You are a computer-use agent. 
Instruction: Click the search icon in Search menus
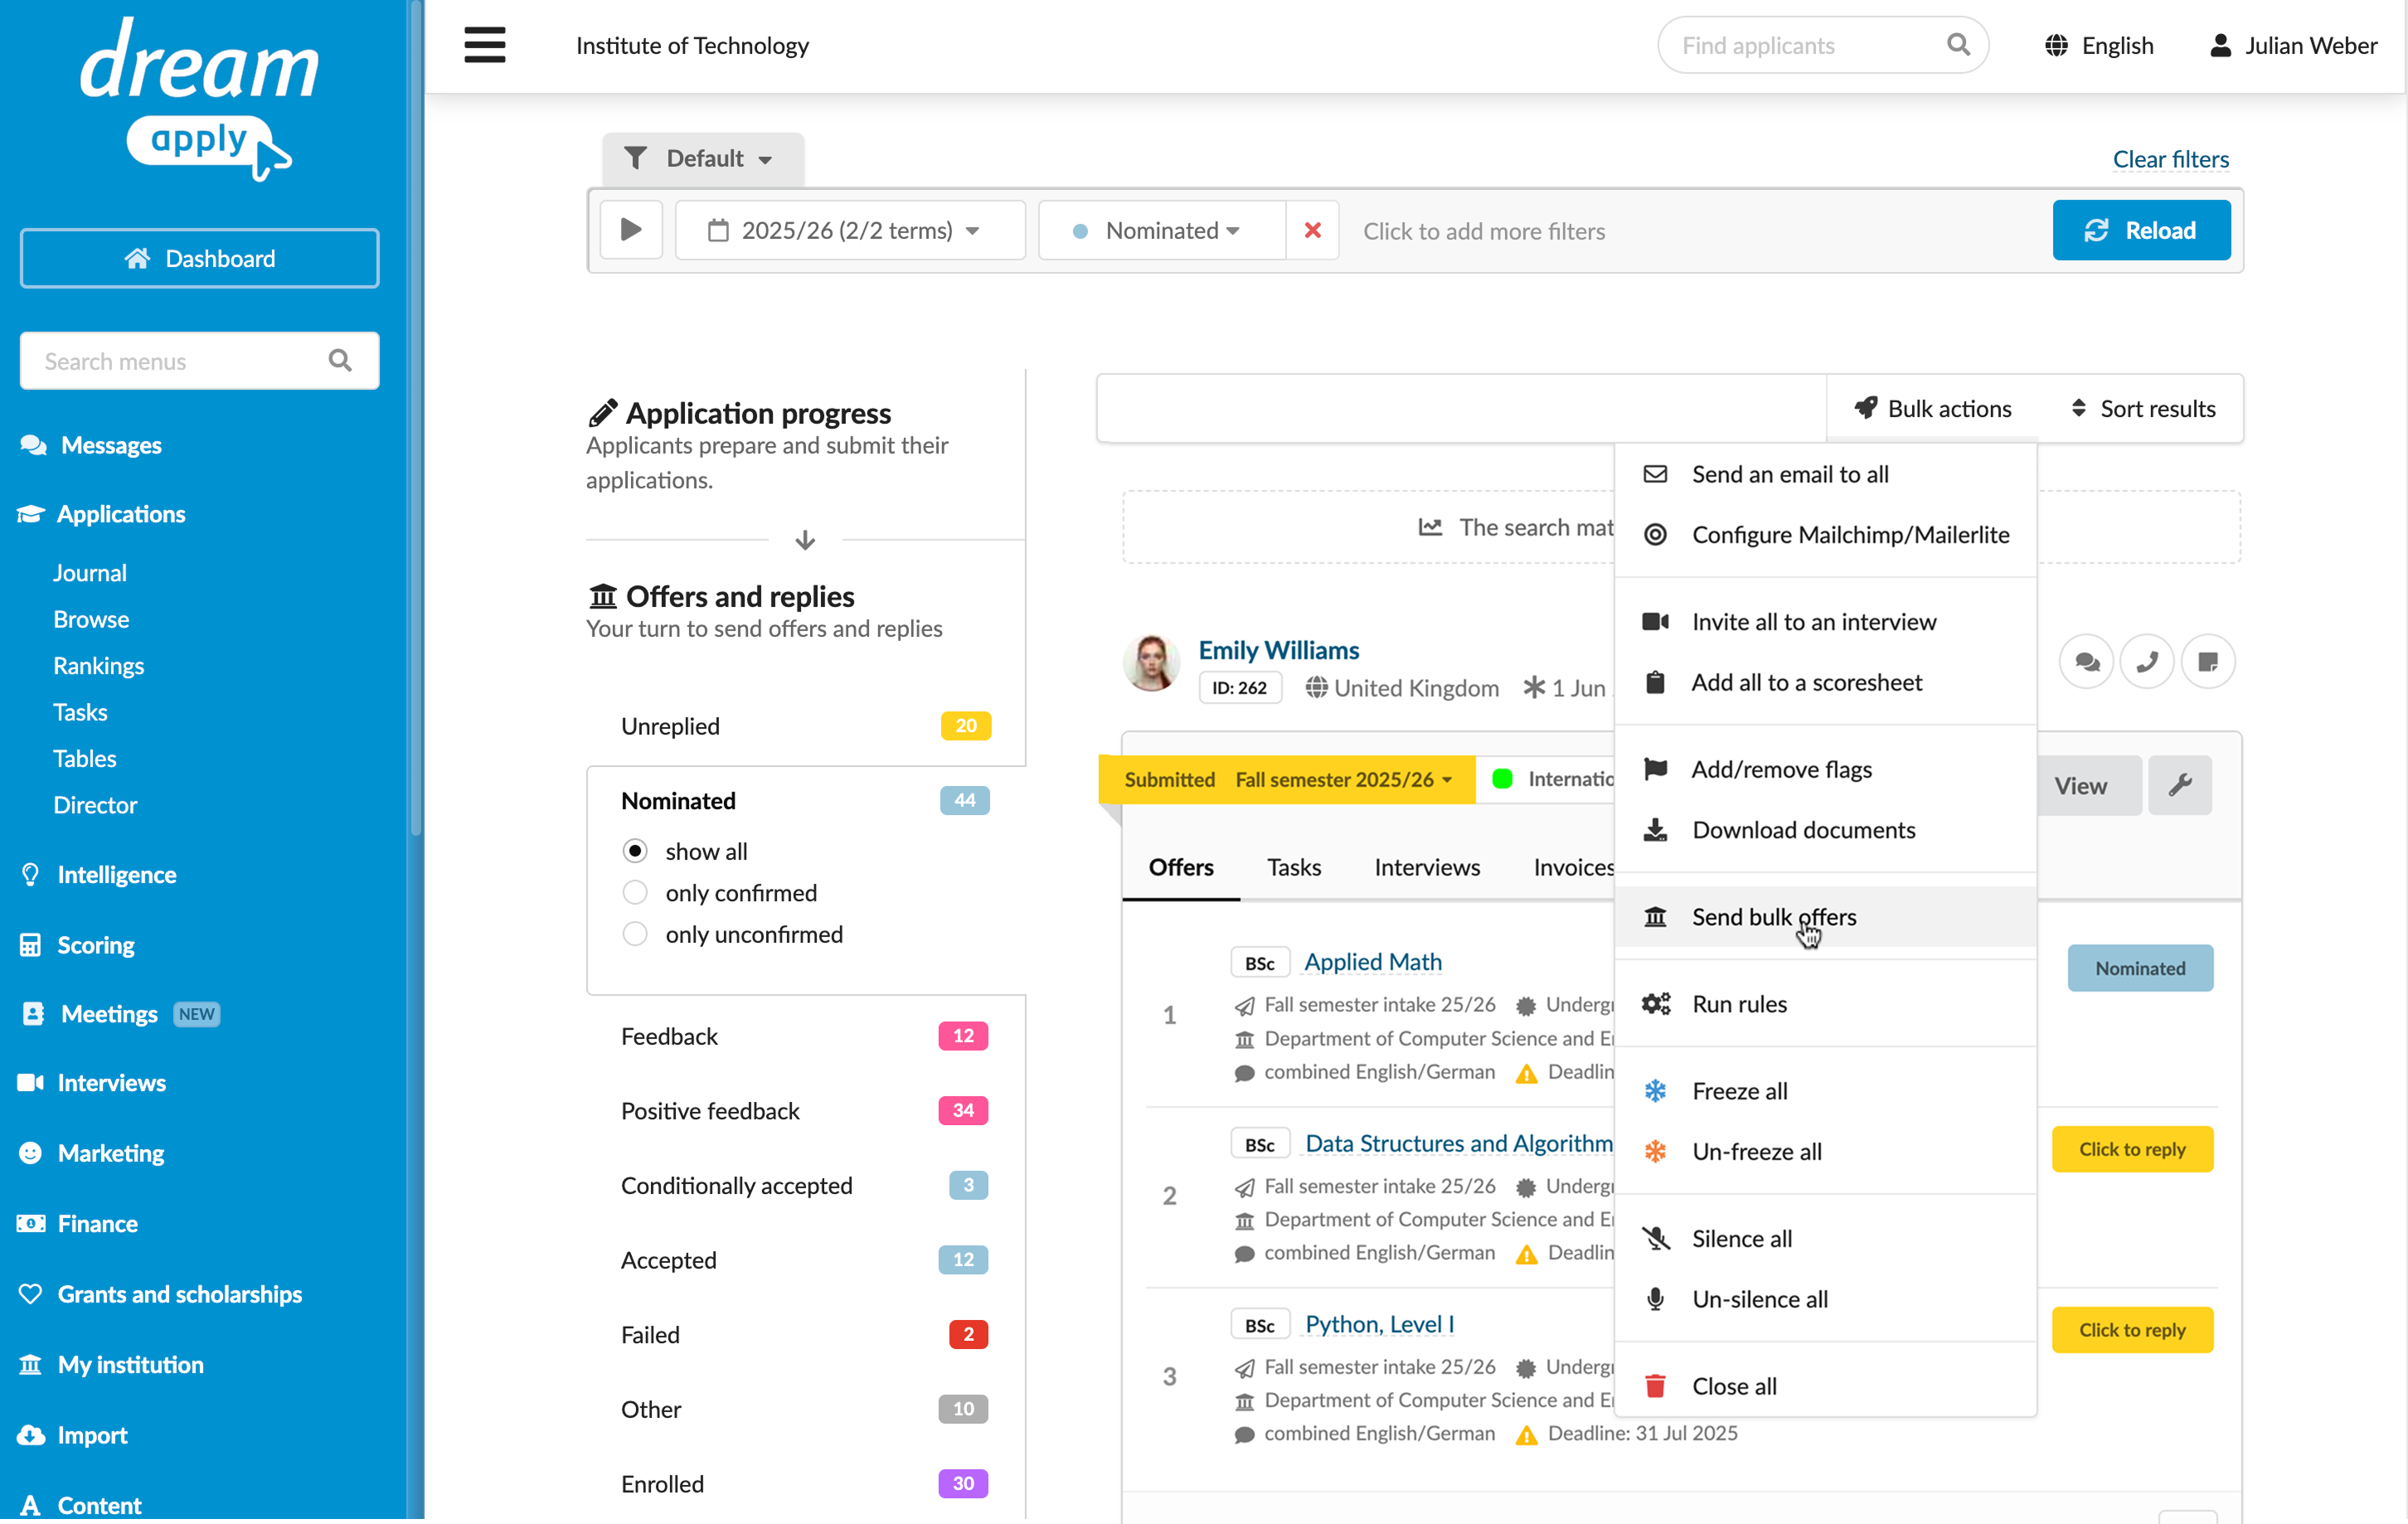point(340,361)
